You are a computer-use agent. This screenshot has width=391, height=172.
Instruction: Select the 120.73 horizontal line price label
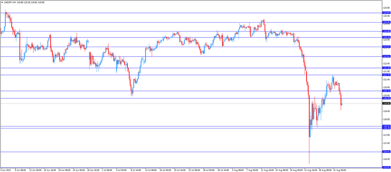click(386, 91)
